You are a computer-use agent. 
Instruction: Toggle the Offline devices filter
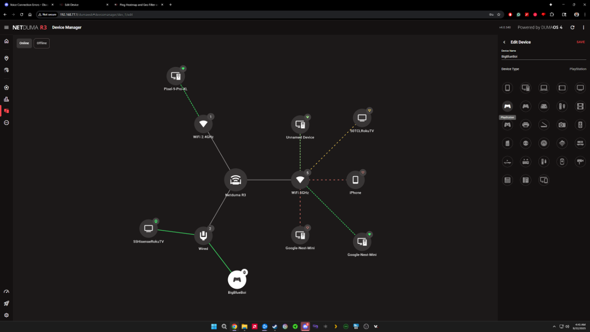click(x=42, y=43)
